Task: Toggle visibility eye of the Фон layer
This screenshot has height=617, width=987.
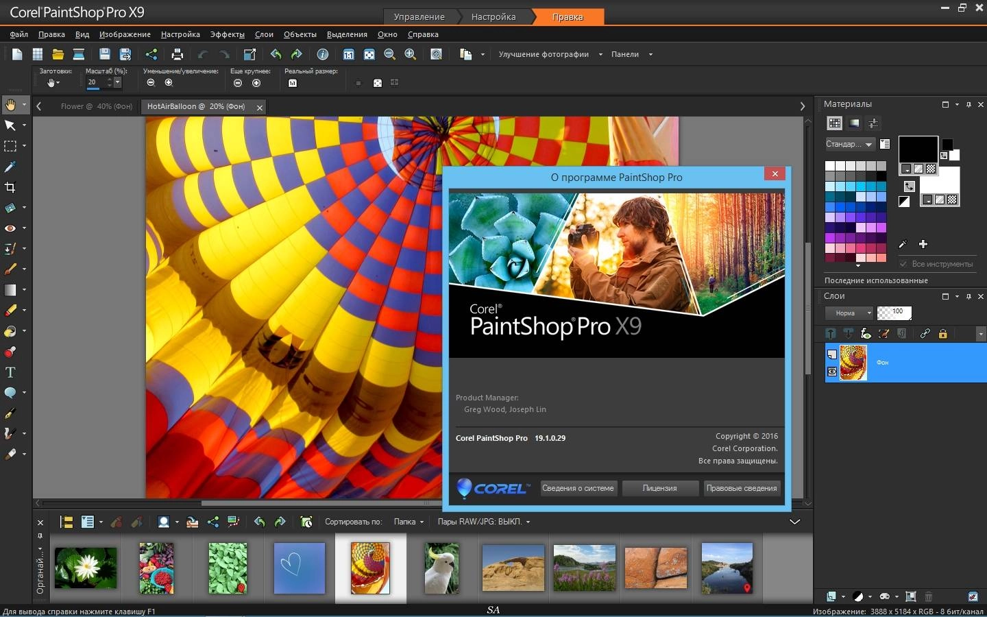Action: point(832,372)
